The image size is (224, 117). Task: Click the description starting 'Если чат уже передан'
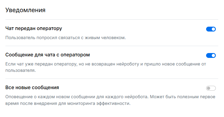106,67
